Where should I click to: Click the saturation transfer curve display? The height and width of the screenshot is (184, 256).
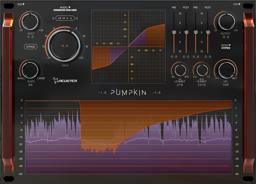pos(129,47)
